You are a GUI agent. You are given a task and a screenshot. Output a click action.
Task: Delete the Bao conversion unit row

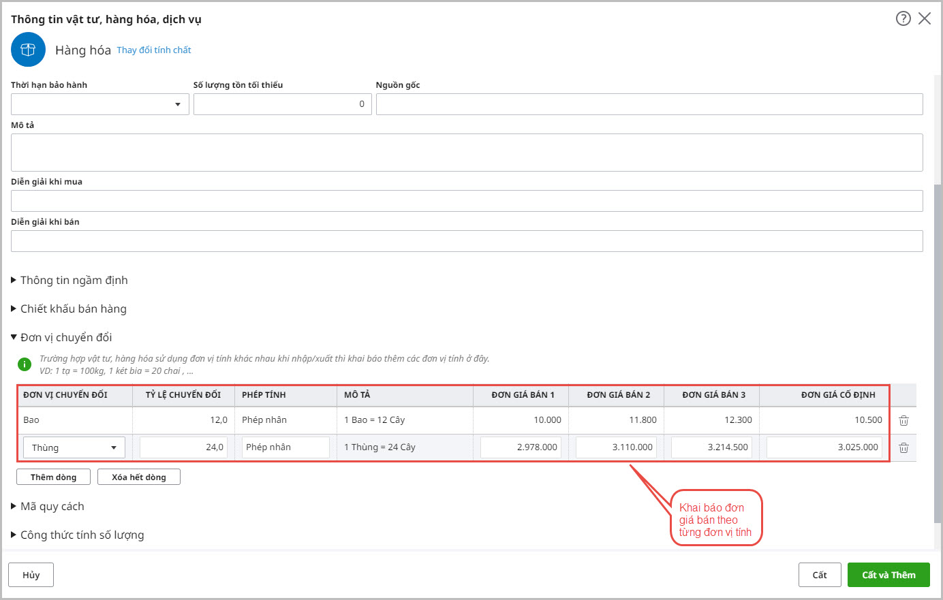[x=903, y=421]
